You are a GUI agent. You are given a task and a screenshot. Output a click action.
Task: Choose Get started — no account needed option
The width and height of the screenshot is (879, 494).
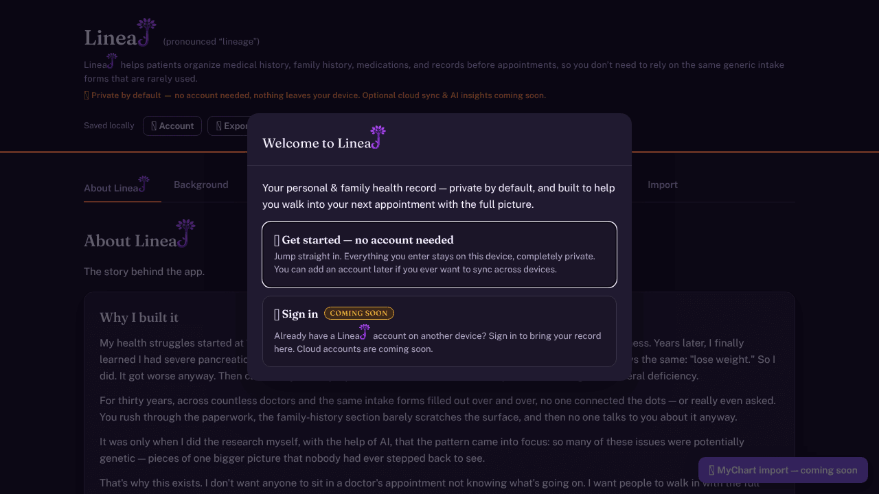click(439, 255)
